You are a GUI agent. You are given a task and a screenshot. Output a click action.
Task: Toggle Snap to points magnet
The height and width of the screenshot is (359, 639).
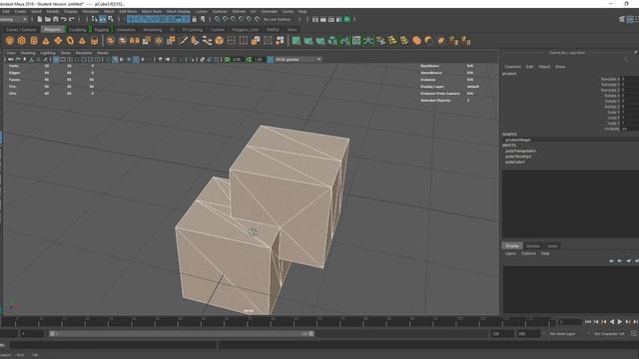click(x=234, y=19)
